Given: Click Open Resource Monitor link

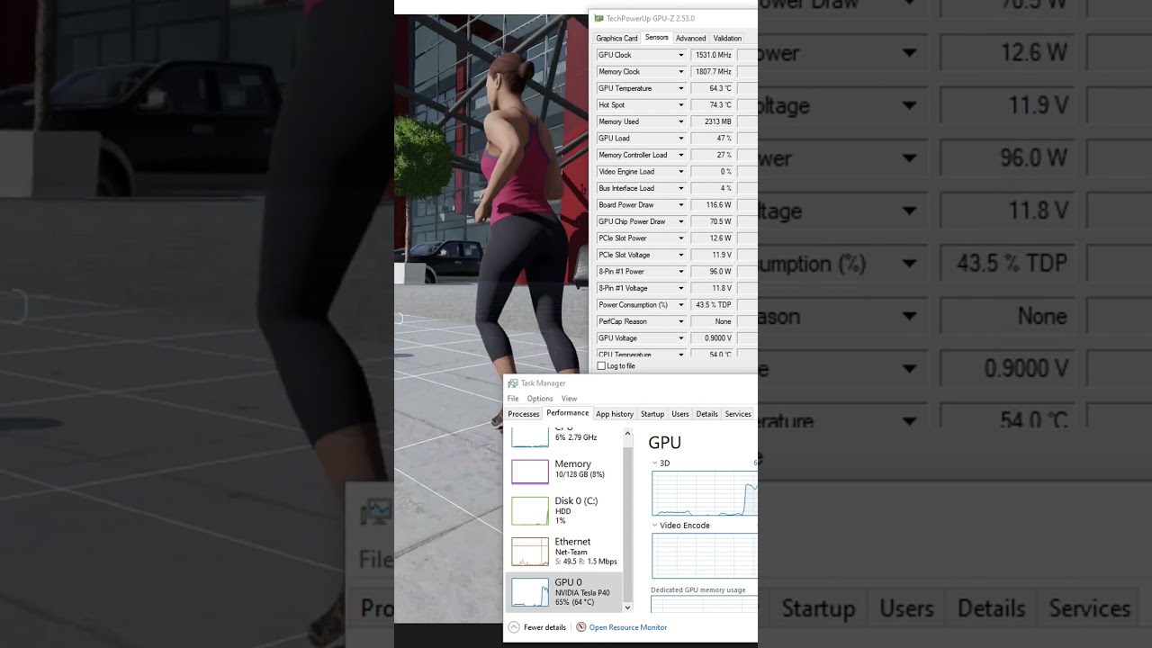Looking at the screenshot, I should (628, 627).
